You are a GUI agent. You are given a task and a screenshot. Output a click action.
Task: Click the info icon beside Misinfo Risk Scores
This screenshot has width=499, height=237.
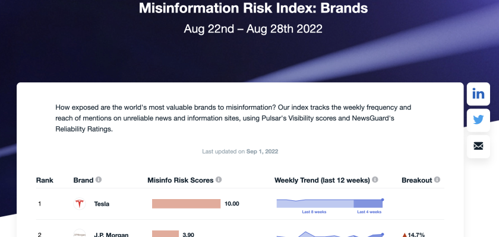219,180
